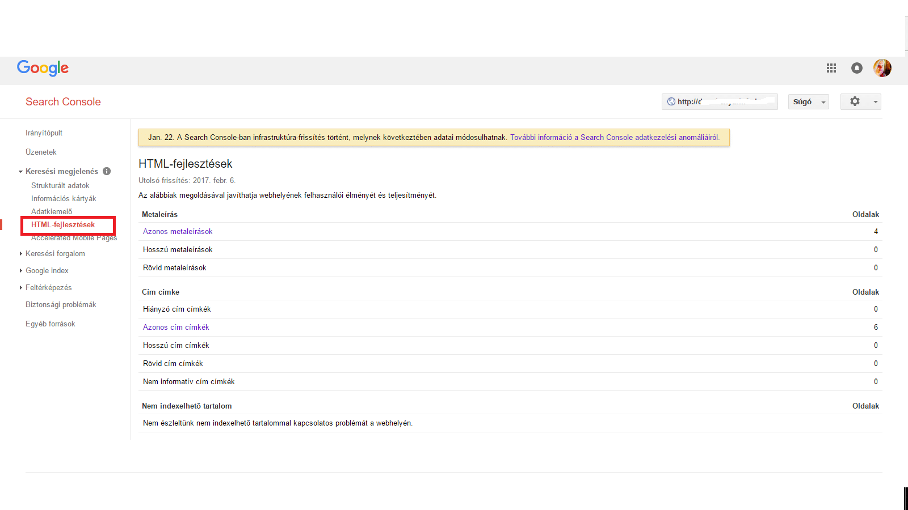Image resolution: width=908 pixels, height=510 pixels.
Task: Open the Azonos metaleírások link
Action: [x=178, y=231]
